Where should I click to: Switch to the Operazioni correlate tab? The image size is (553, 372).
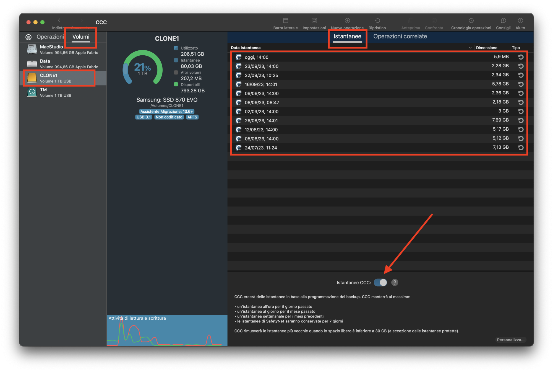point(400,37)
